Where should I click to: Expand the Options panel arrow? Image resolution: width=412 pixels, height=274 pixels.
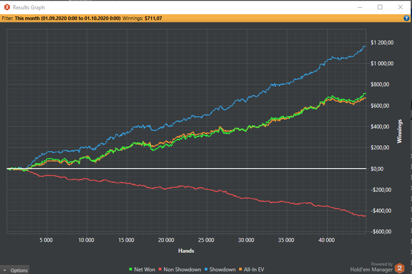click(x=5, y=270)
